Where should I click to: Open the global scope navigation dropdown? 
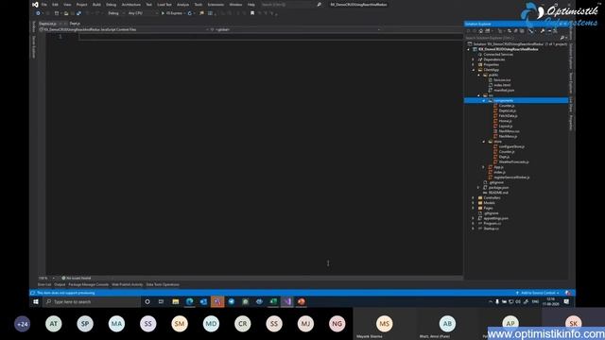tap(295, 29)
